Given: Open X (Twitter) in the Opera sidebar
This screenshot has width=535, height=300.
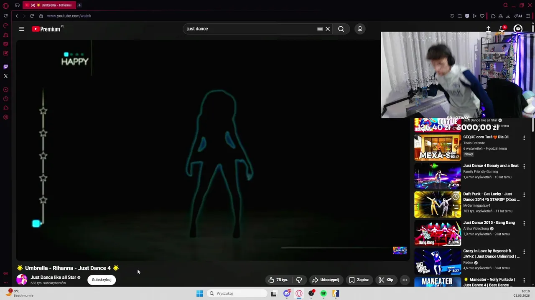Looking at the screenshot, I should point(5,76).
